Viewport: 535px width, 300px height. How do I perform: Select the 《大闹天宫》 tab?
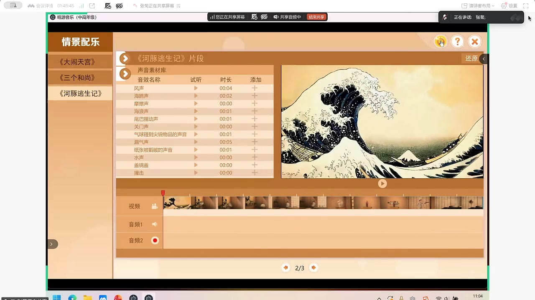tap(80, 62)
